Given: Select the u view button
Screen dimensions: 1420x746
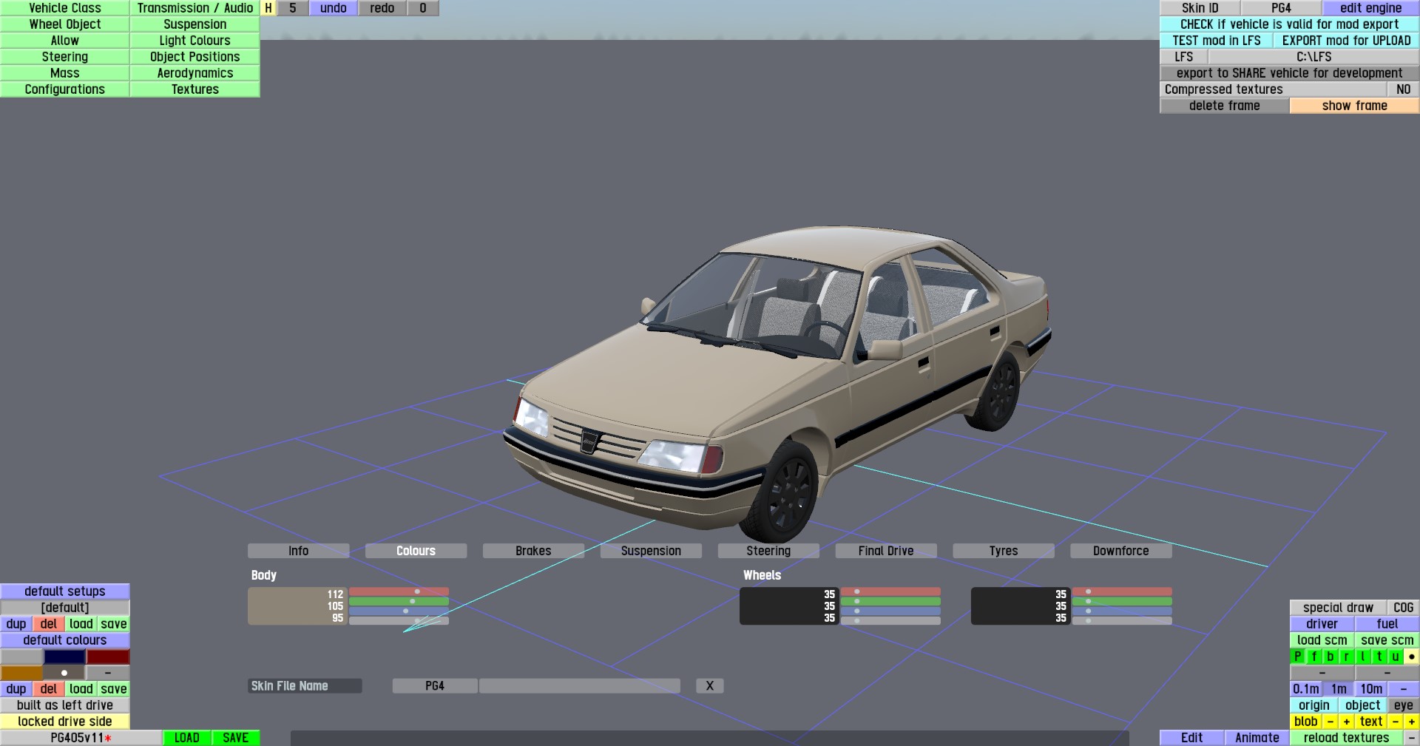Looking at the screenshot, I should pyautogui.click(x=1395, y=657).
